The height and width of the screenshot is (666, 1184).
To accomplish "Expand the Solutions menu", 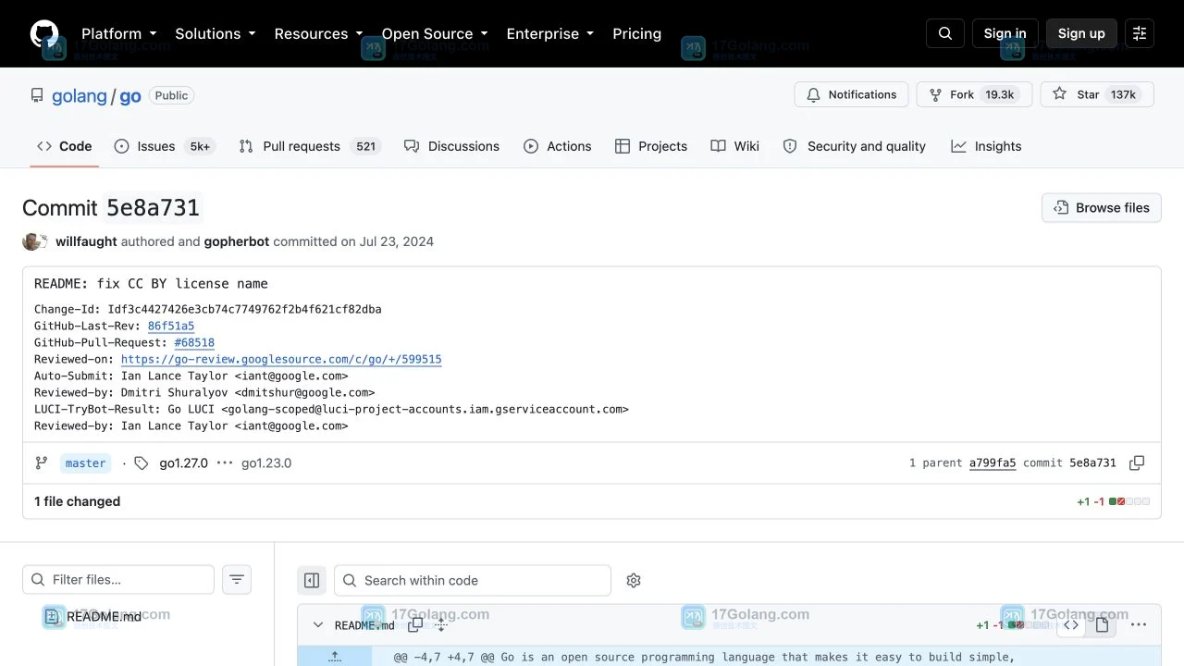I will tap(215, 33).
